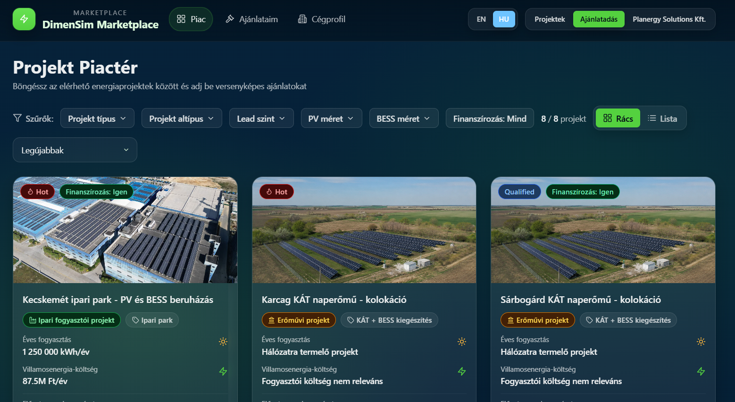Click Hálózatra termelő projekt on Karcag card

tap(310, 352)
